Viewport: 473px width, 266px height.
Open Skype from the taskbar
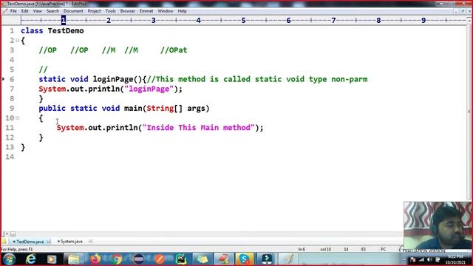245,259
